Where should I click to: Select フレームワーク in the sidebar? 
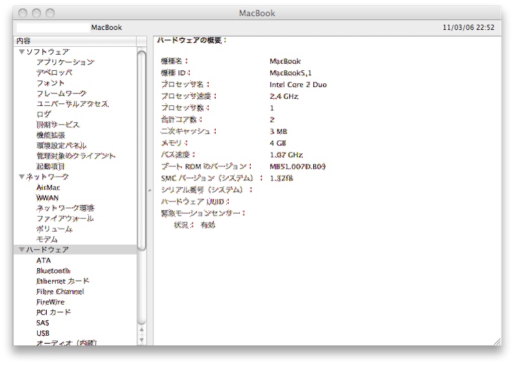tap(61, 94)
